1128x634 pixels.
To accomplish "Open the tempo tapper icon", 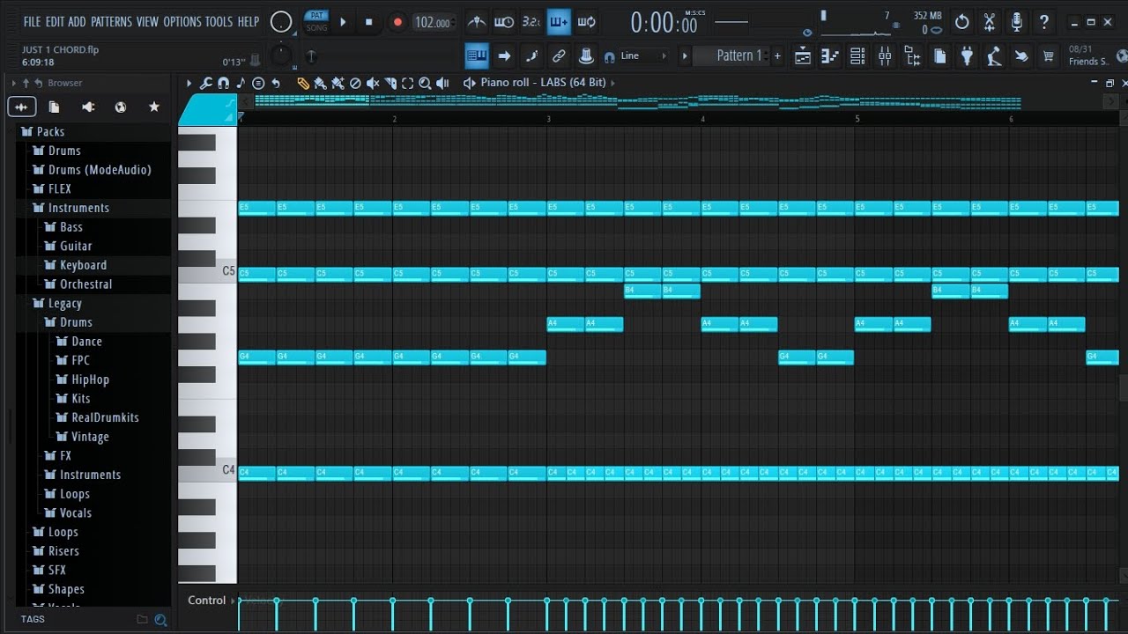I will tap(994, 56).
